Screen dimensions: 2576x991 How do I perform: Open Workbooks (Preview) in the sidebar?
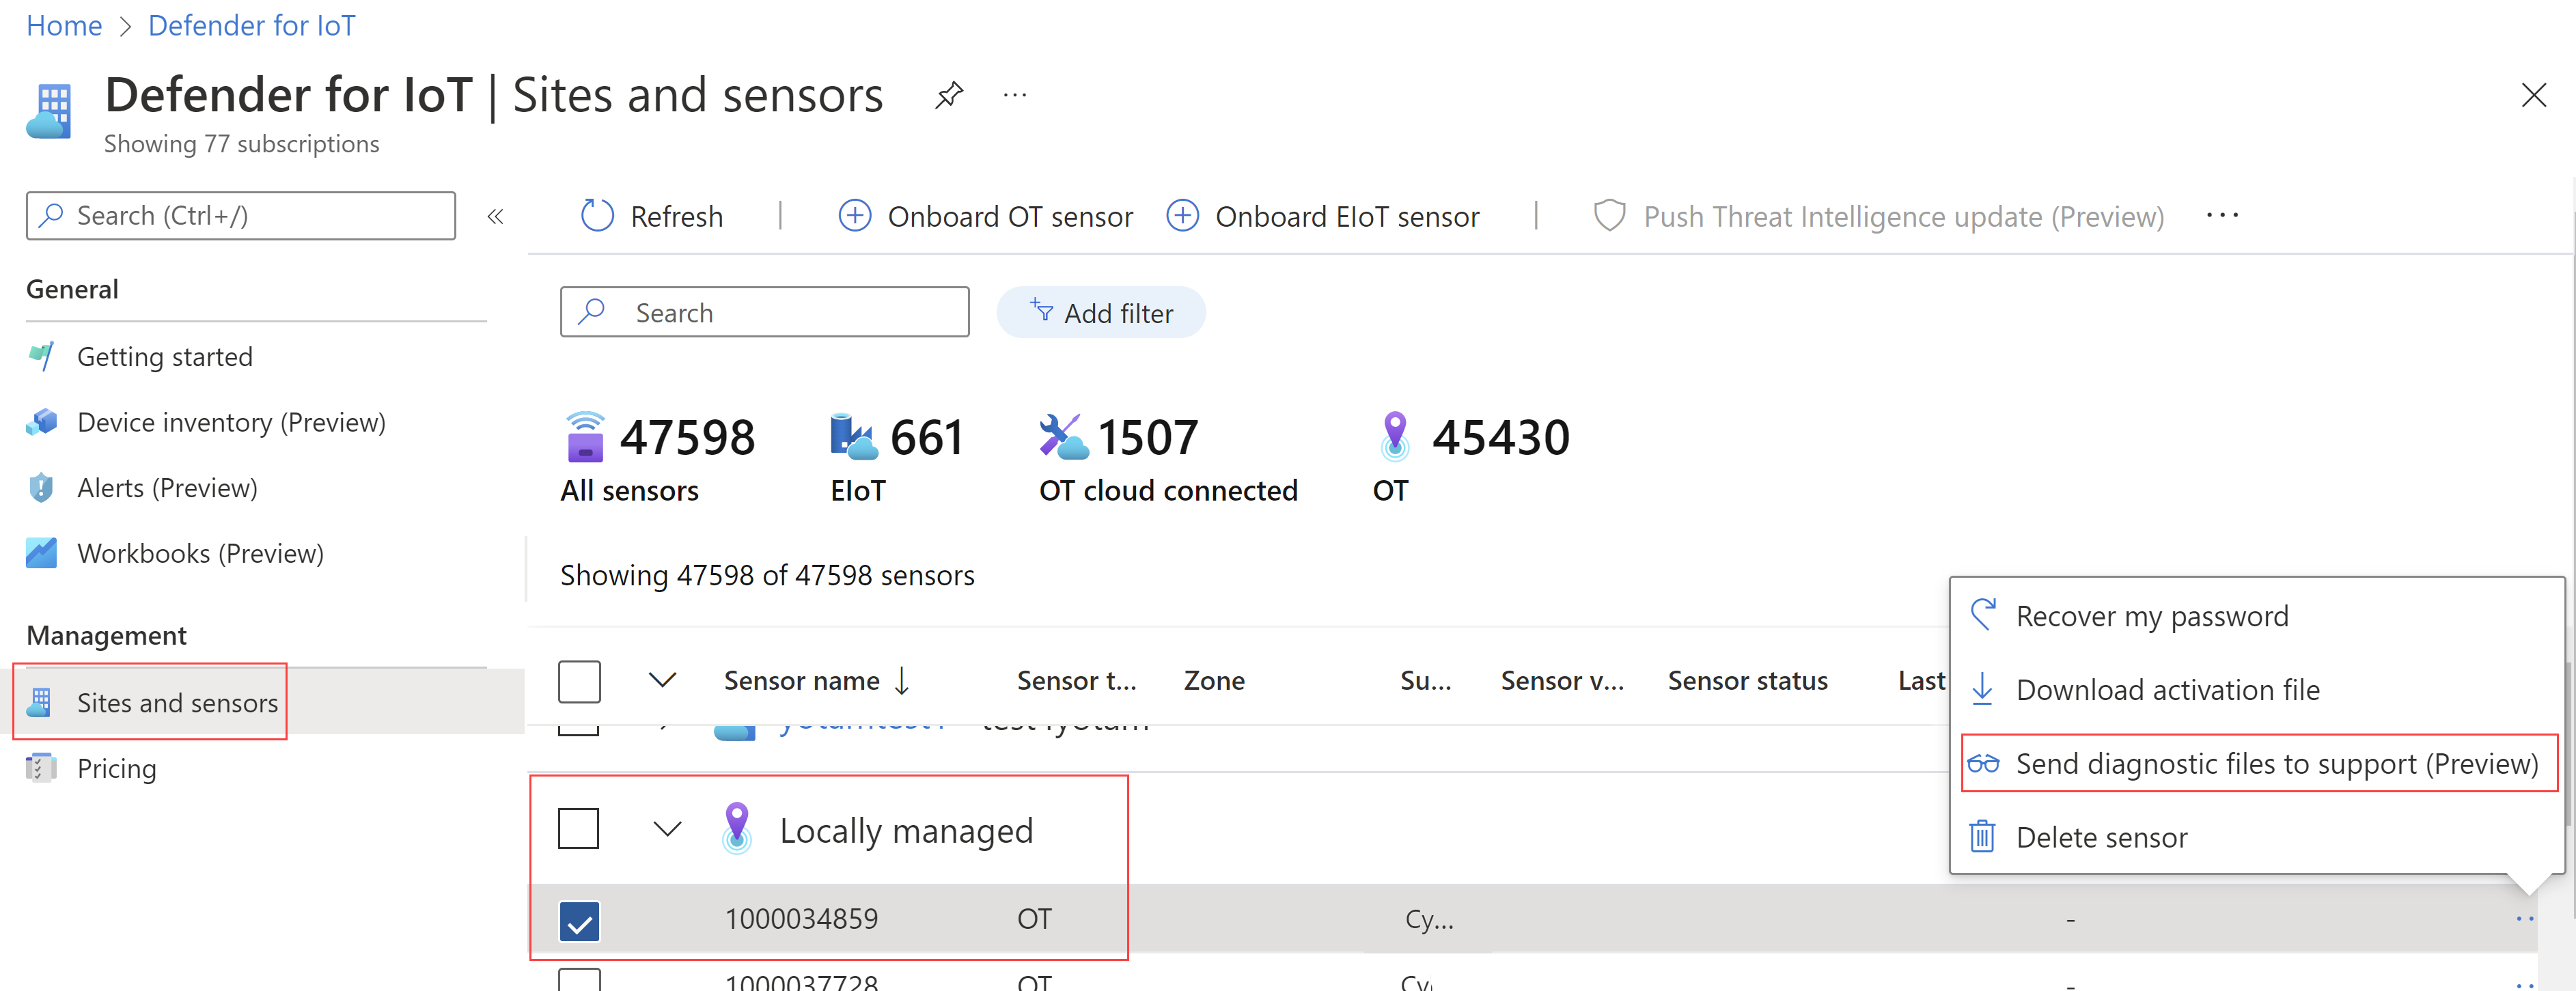click(x=200, y=553)
